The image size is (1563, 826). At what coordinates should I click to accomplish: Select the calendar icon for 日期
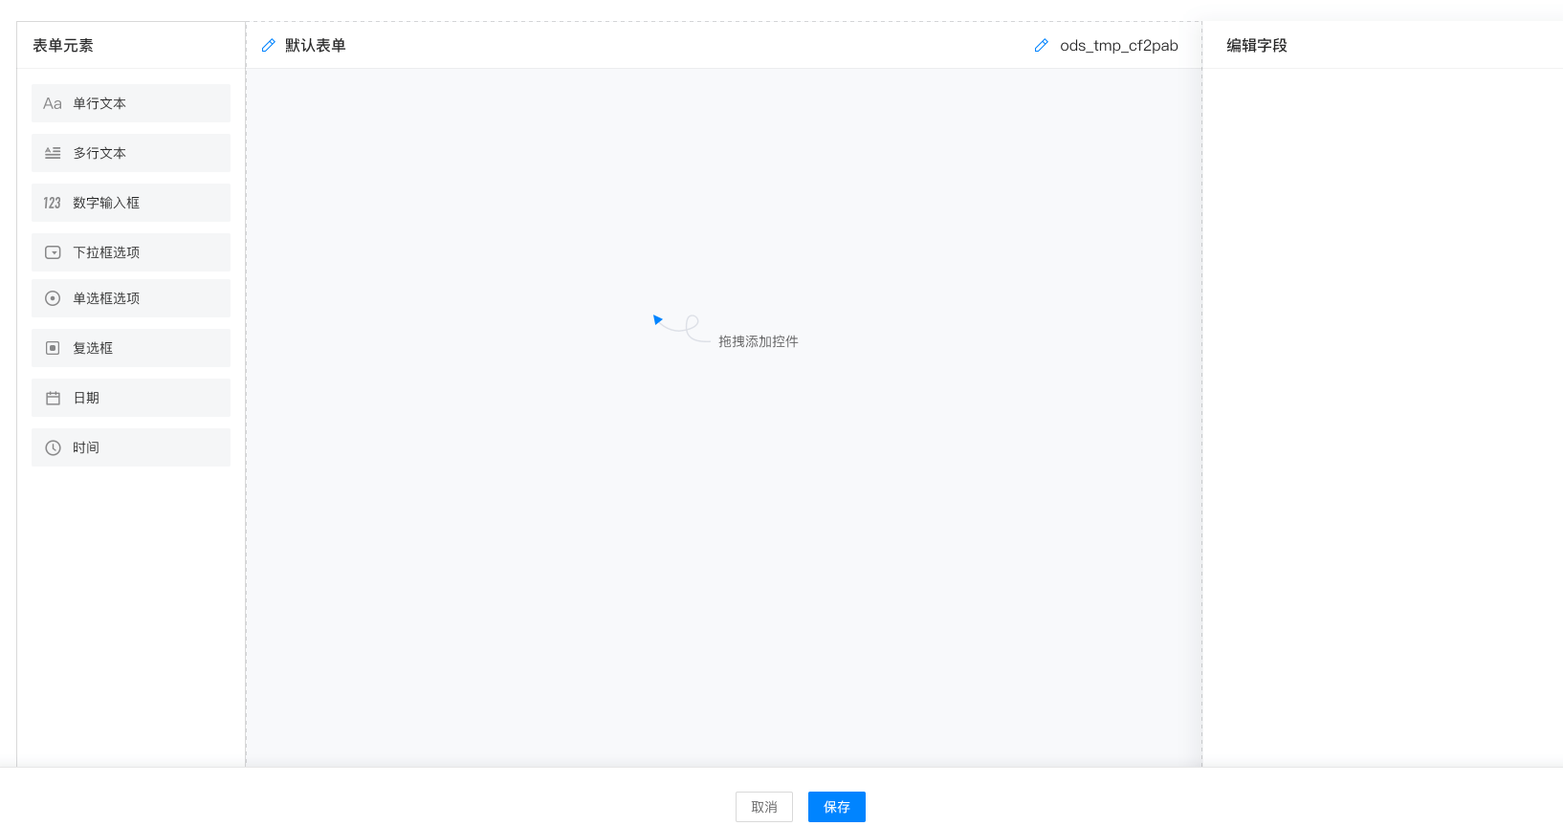click(x=53, y=398)
